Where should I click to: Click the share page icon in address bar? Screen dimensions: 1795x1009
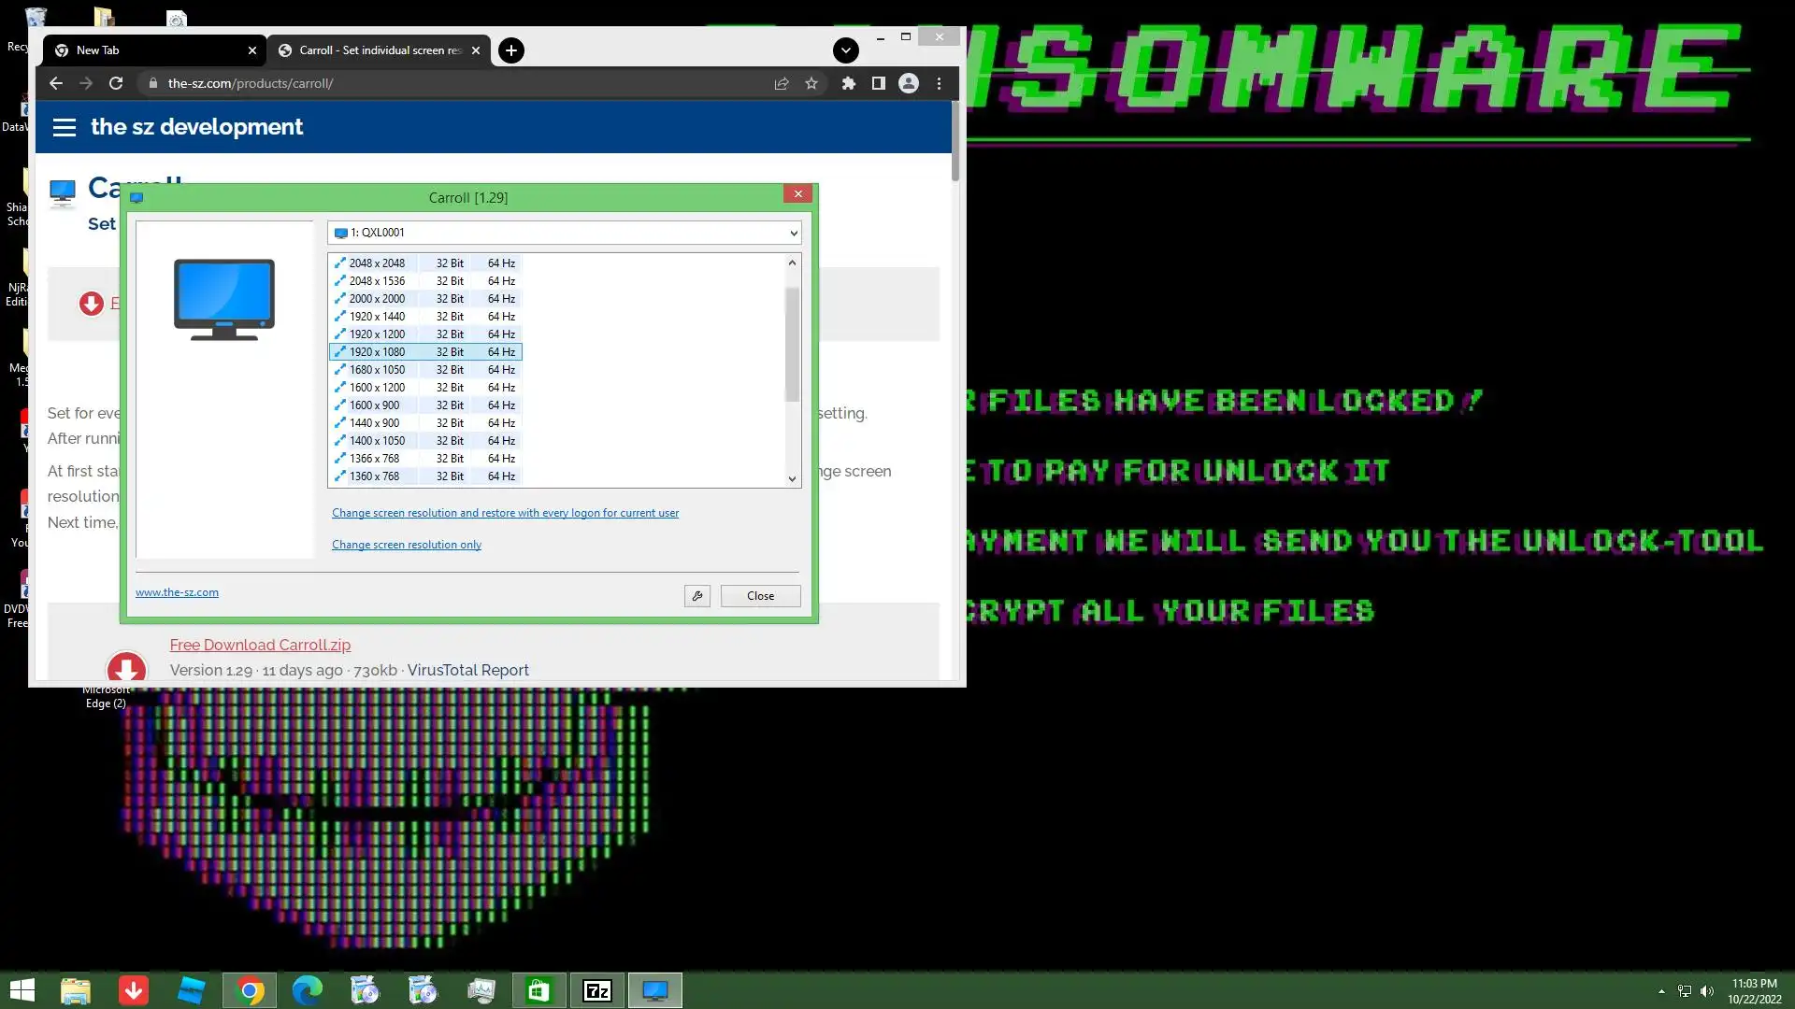782,83
